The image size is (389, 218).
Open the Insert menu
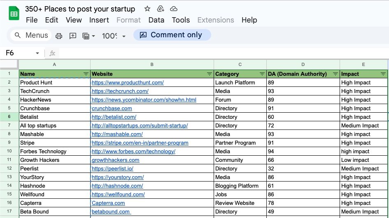point(99,20)
